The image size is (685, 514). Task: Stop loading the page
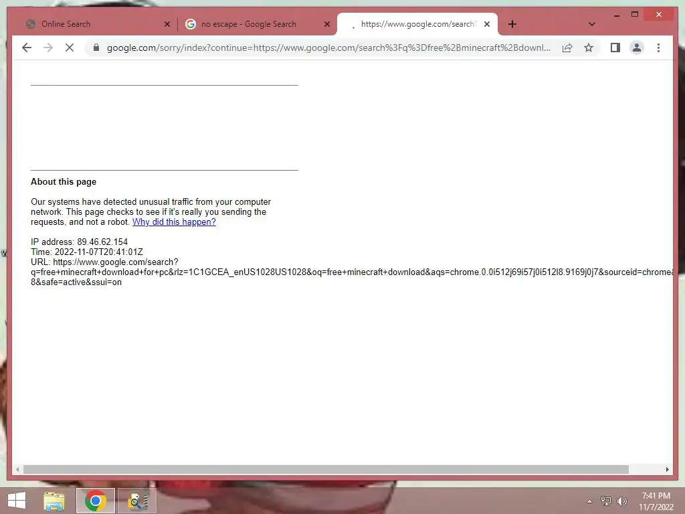70,48
